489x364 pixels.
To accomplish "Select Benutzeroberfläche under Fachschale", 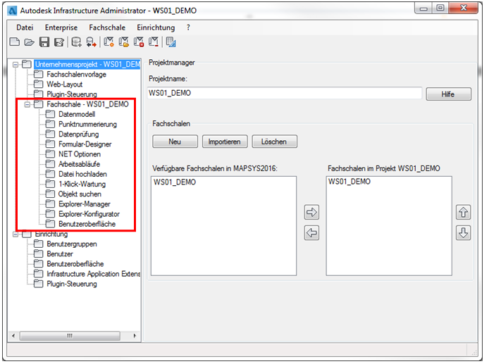I will click(87, 224).
